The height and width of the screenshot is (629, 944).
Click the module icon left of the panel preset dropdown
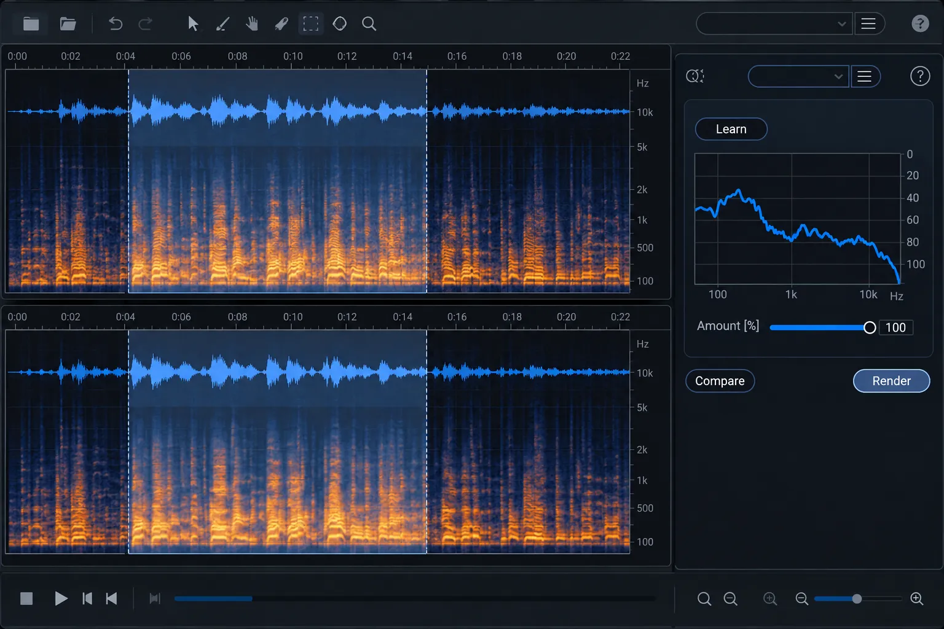pyautogui.click(x=695, y=76)
